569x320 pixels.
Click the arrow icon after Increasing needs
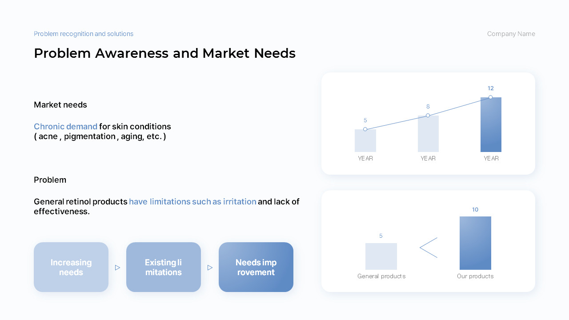click(x=117, y=268)
